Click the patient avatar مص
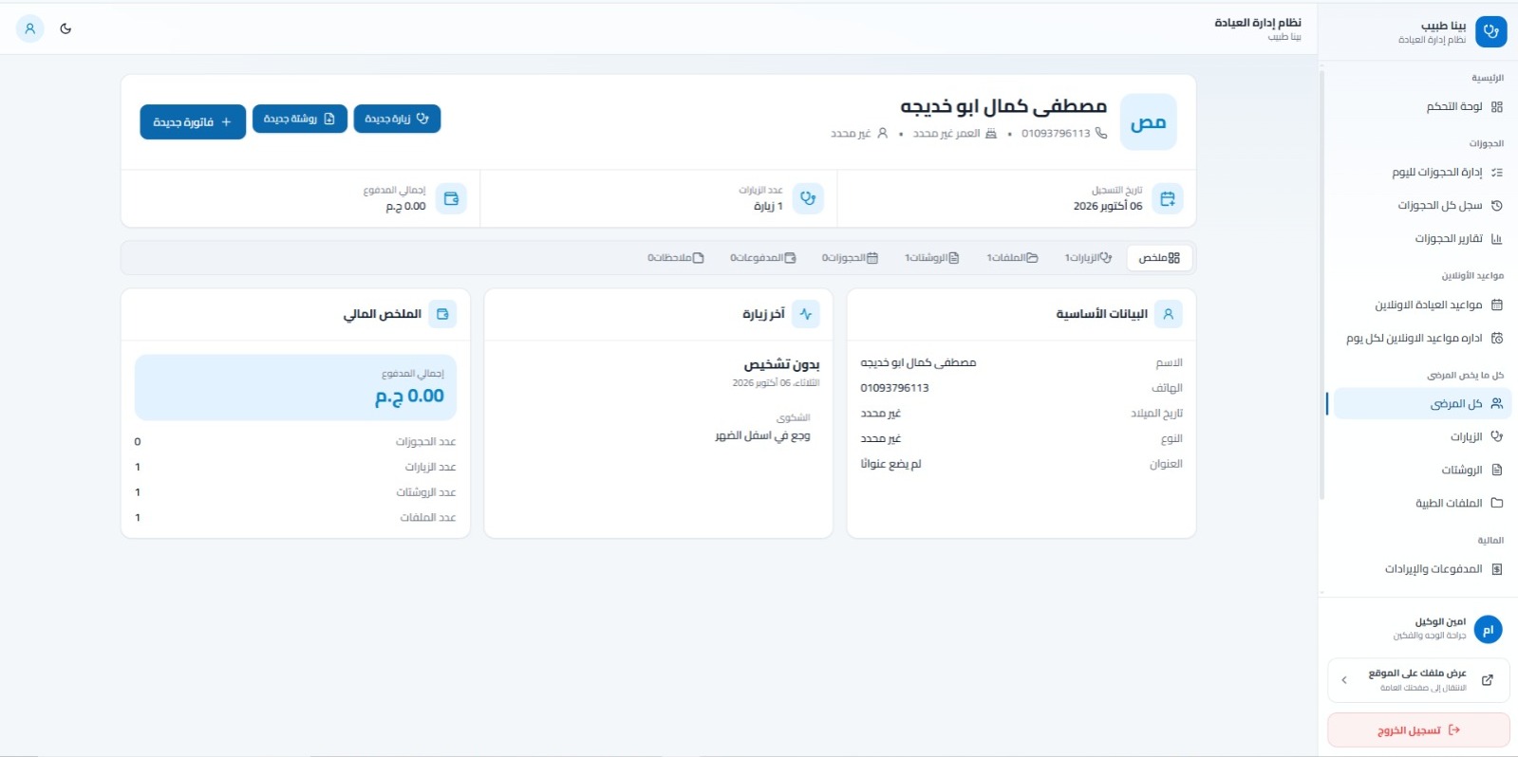The height and width of the screenshot is (757, 1518). pos(1149,122)
